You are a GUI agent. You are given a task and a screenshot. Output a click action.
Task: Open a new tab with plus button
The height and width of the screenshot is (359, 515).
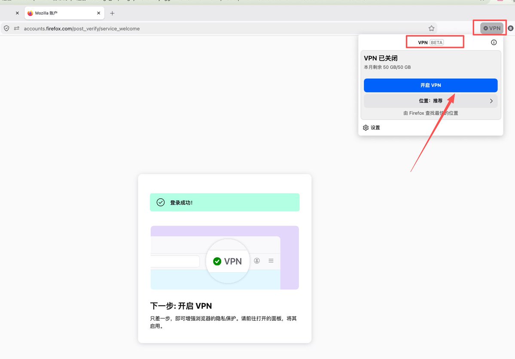point(113,13)
